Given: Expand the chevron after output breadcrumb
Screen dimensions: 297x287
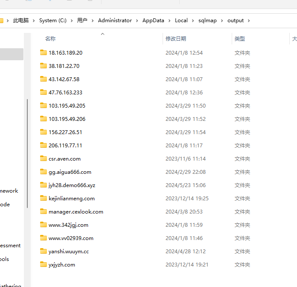Looking at the screenshot, I should tap(249, 20).
